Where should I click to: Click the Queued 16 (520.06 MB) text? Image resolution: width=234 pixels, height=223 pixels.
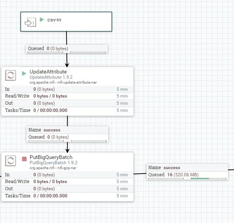click(173, 174)
